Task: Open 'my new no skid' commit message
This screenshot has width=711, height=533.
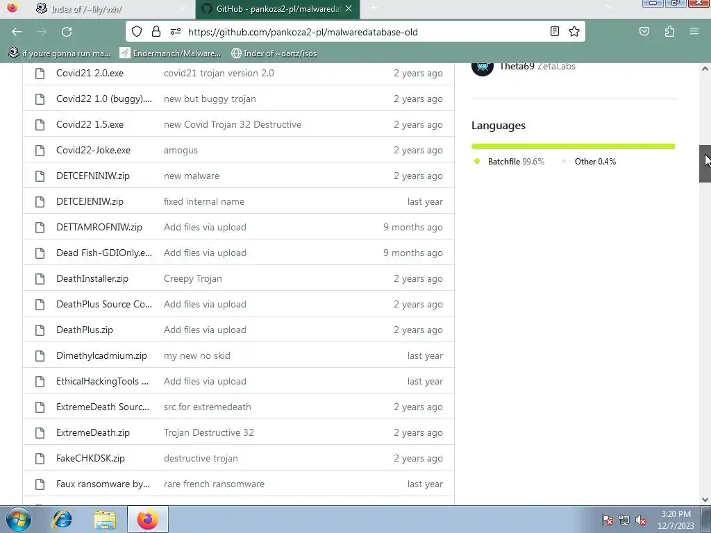Action: [196, 356]
